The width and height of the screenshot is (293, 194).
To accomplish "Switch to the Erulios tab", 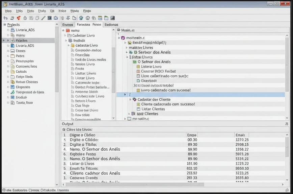I will click(68, 25).
